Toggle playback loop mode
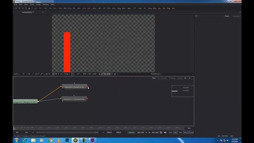 coord(161,132)
